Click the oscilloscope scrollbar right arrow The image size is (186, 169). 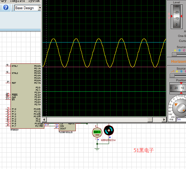(164, 119)
